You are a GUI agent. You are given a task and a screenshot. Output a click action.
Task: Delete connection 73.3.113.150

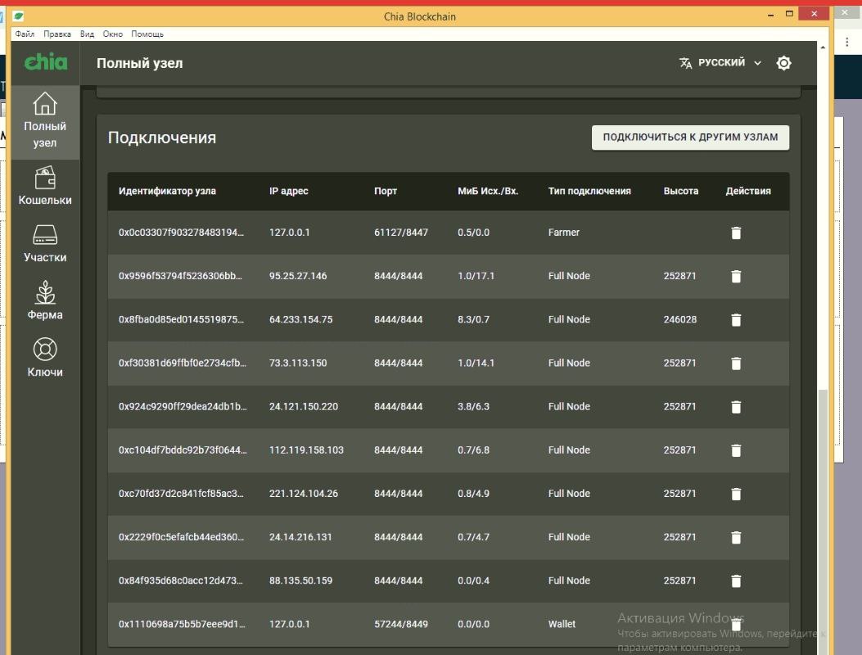click(736, 363)
